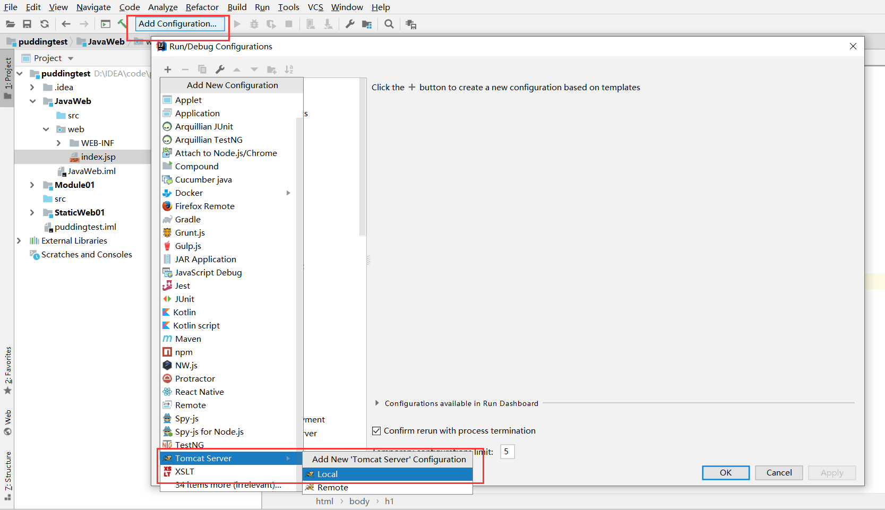This screenshot has width=885, height=510.
Task: Open Project Structure icon in toolbar
Action: tap(367, 24)
